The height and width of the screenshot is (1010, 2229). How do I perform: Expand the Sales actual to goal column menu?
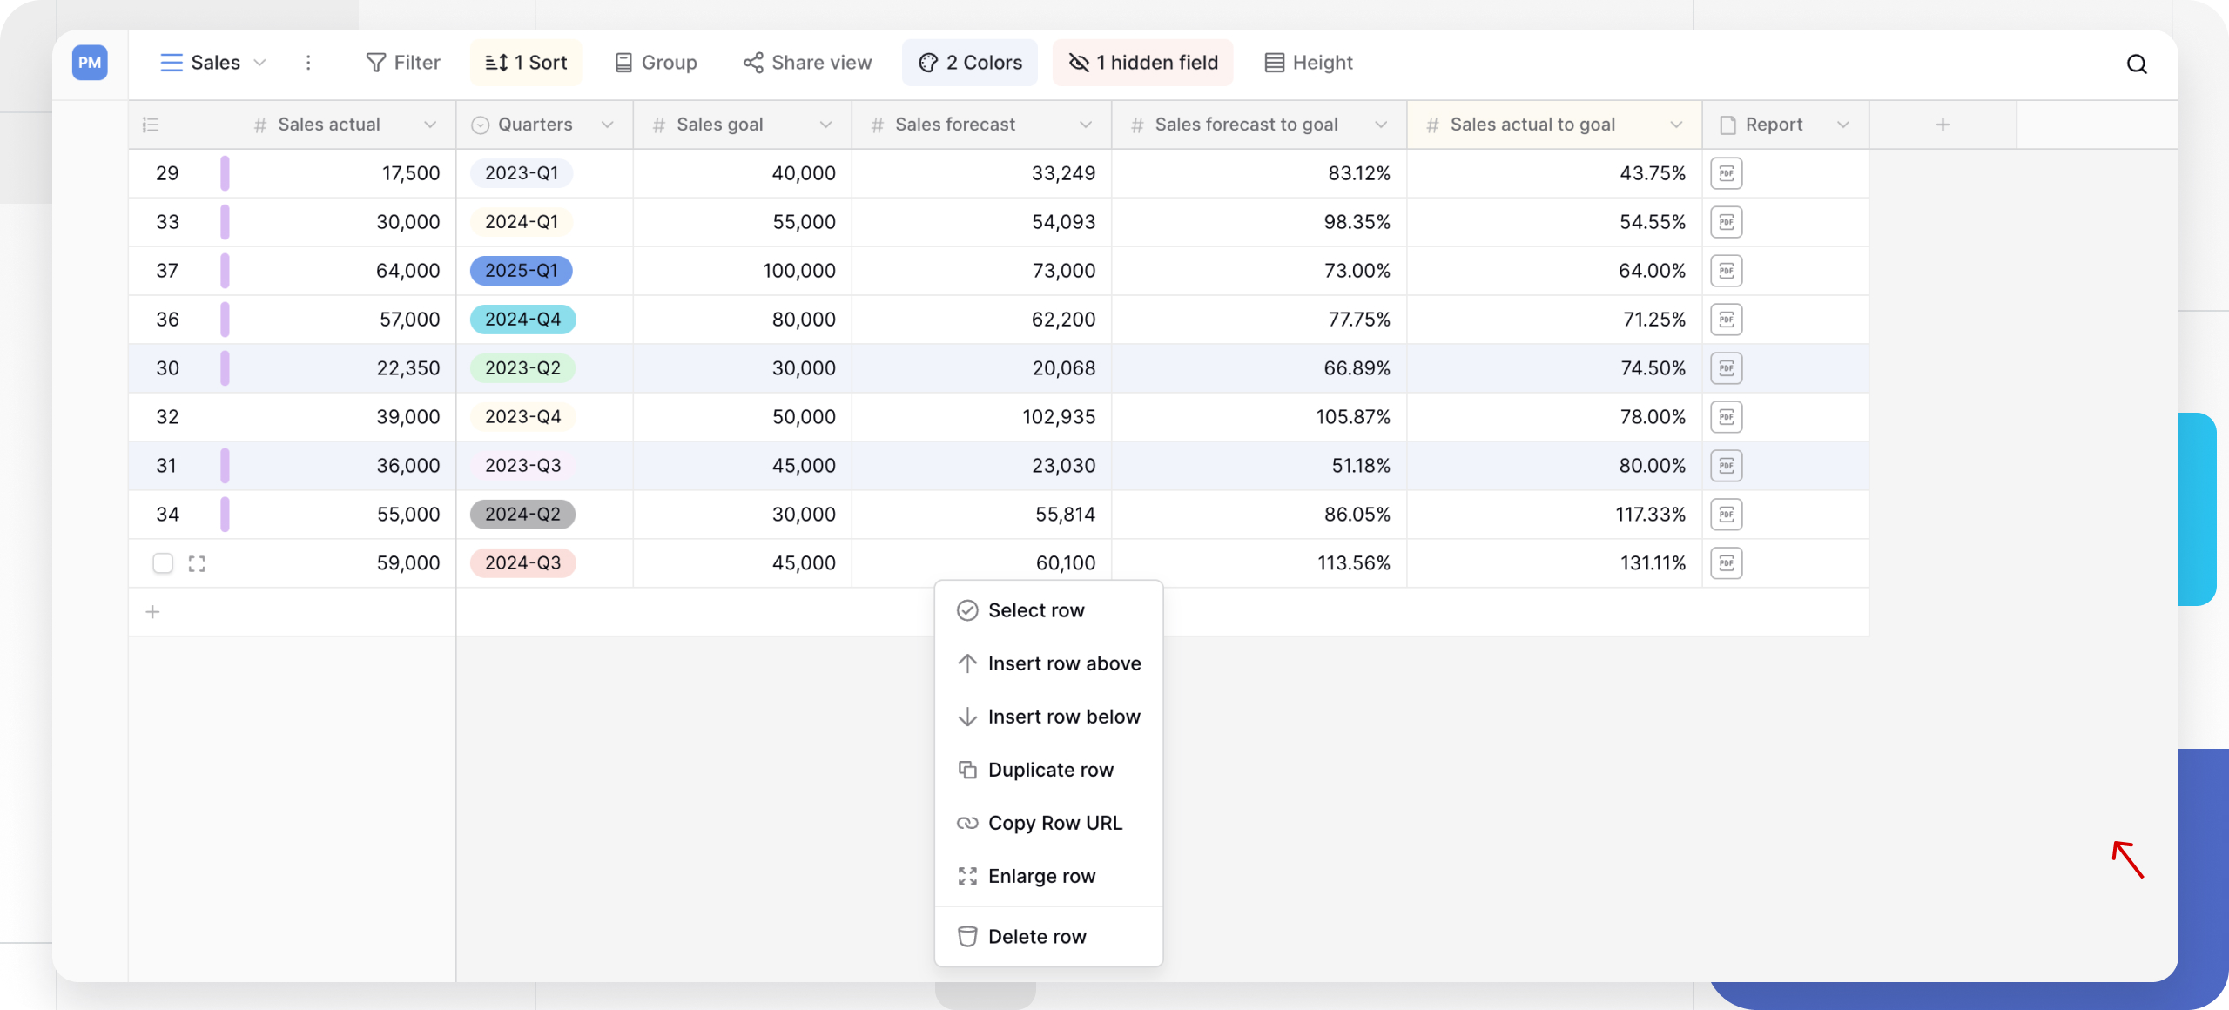click(1676, 124)
